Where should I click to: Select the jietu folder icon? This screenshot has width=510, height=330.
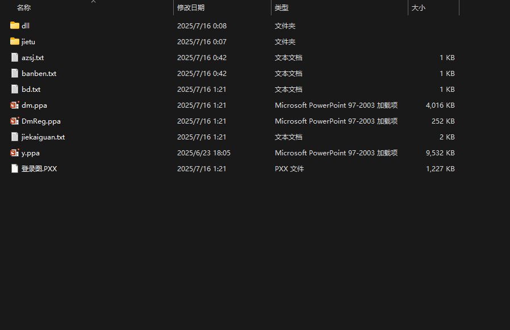coord(15,41)
